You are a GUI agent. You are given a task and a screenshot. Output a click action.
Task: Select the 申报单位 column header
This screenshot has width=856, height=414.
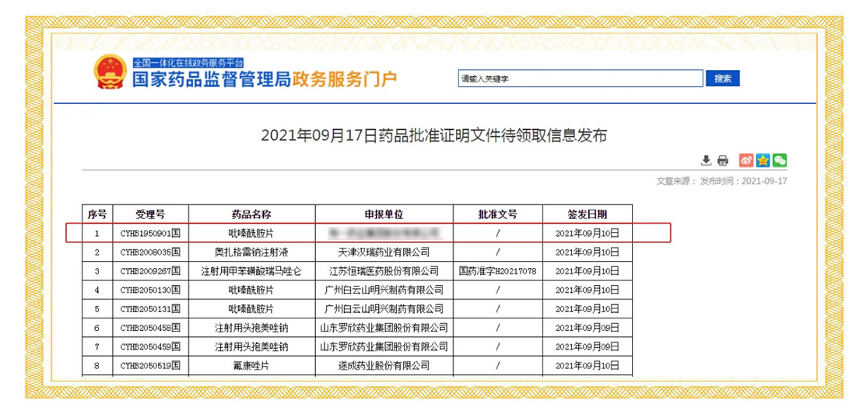[x=384, y=214]
